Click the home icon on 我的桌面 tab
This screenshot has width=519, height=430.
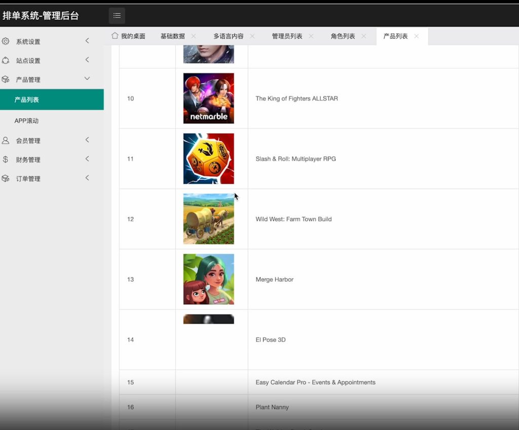[x=115, y=35]
